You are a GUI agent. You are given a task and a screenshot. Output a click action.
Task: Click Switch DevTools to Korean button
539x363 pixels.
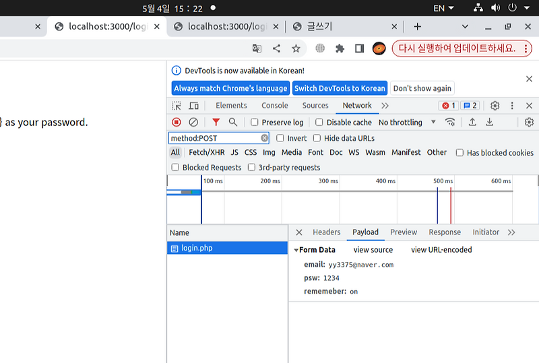pyautogui.click(x=340, y=88)
